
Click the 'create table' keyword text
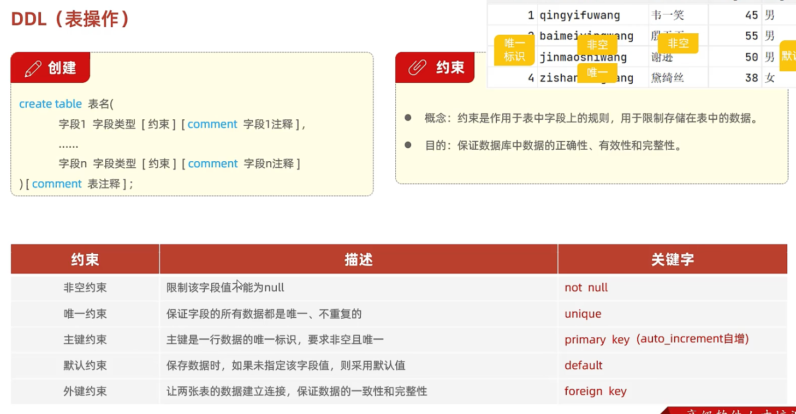(50, 104)
